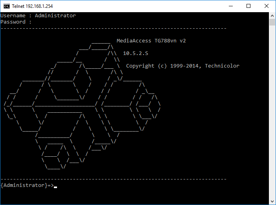This screenshot has height=205, width=276.
Task: Minimize the Telnet window
Action: click(230, 6)
